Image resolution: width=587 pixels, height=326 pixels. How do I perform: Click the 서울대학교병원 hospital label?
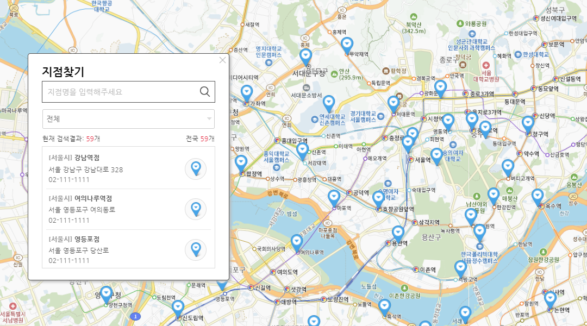(486, 77)
